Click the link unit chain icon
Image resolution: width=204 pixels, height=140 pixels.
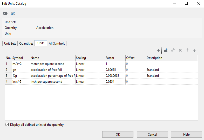point(173,50)
